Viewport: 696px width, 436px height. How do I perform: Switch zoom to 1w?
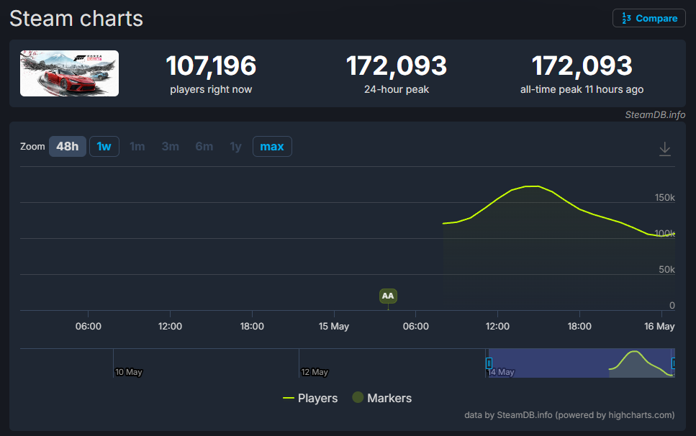[104, 146]
